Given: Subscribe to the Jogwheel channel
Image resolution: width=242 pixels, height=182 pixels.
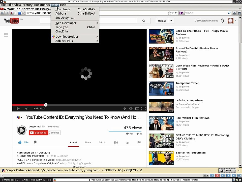Looking at the screenshot, I should tap(38, 133).
